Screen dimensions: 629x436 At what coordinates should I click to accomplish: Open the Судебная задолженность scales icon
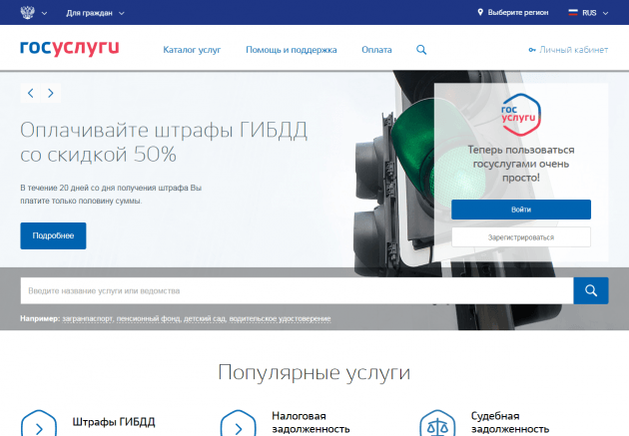(x=436, y=425)
